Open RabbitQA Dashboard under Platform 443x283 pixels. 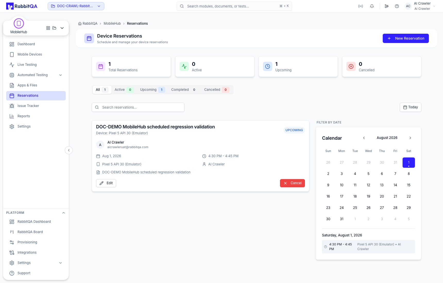tap(36, 222)
